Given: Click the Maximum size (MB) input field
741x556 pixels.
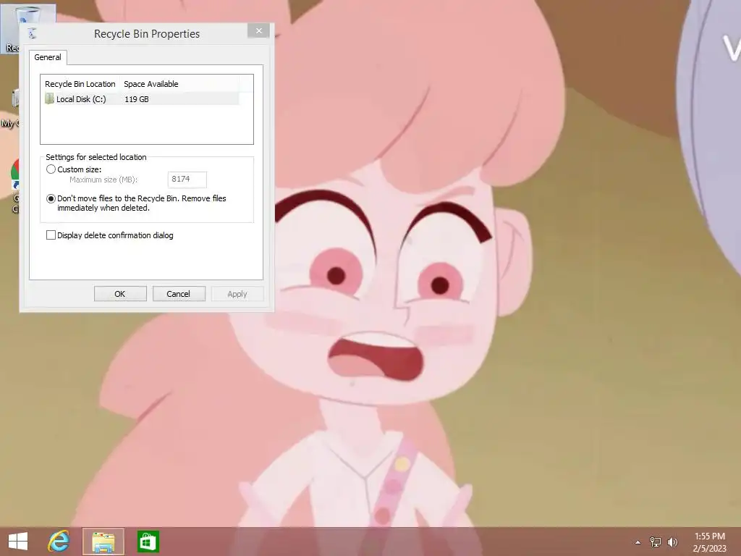Looking at the screenshot, I should (187, 180).
